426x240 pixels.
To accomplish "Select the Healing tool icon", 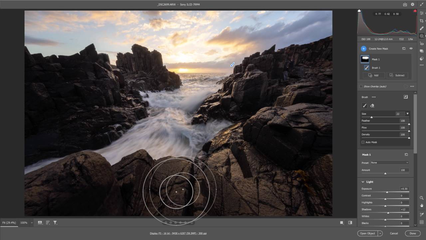I will 422,28.
